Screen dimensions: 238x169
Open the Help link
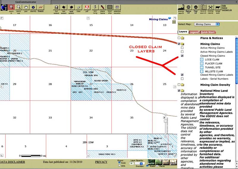click(x=224, y=6)
